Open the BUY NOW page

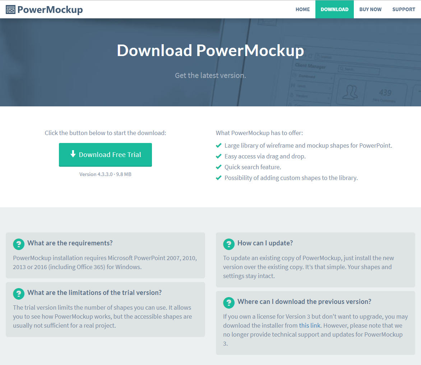(x=370, y=9)
